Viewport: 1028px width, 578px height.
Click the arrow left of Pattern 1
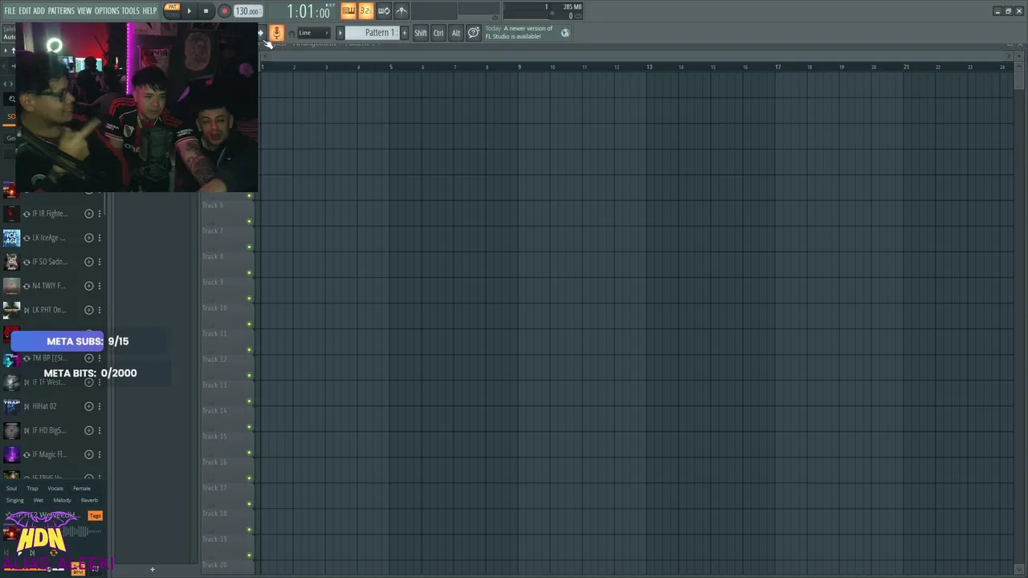click(340, 33)
